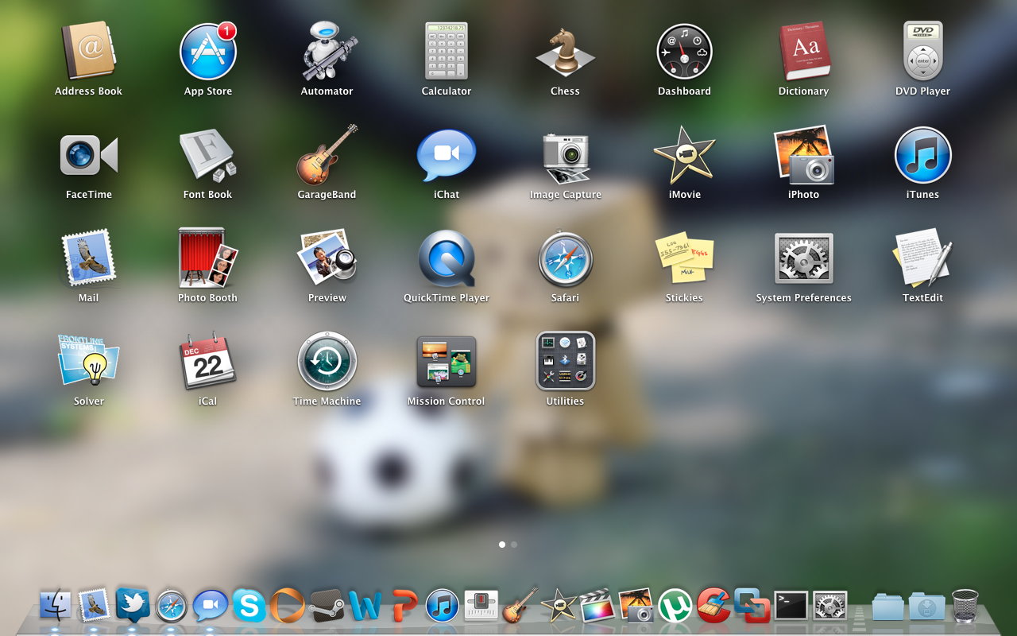Launch the Stickies app
Image resolution: width=1017 pixels, height=636 pixels.
(x=685, y=258)
